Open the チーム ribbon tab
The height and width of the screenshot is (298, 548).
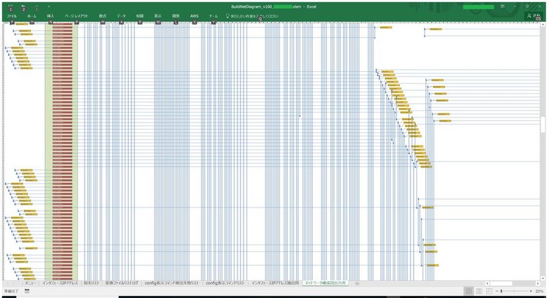click(x=213, y=16)
